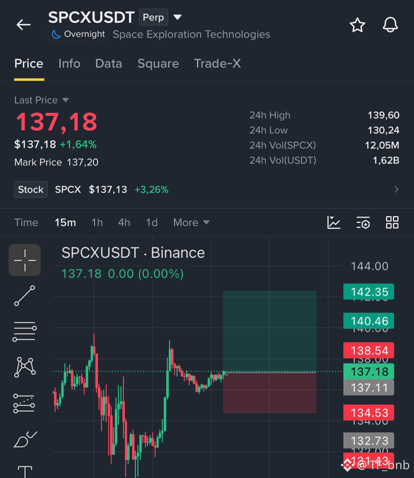Switch to the Trade-X tab
The width and height of the screenshot is (414, 478).
coord(217,63)
